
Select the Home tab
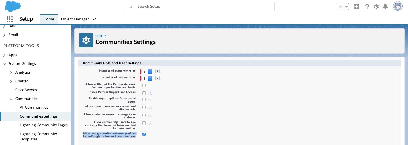point(49,19)
